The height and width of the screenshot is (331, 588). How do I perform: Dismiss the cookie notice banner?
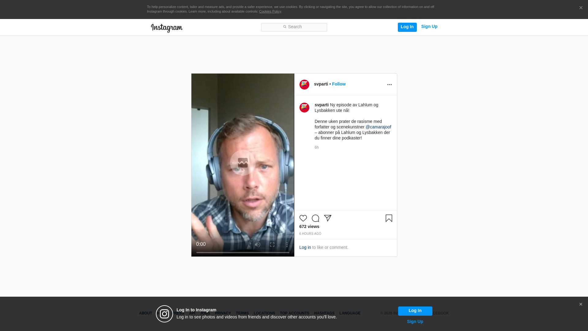(581, 8)
